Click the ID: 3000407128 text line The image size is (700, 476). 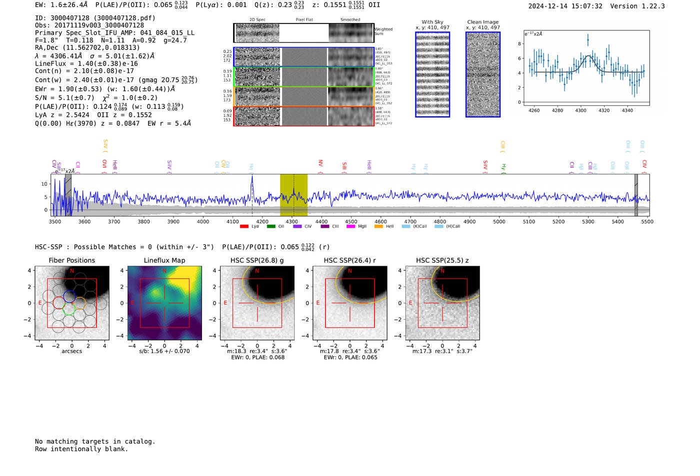pos(95,18)
